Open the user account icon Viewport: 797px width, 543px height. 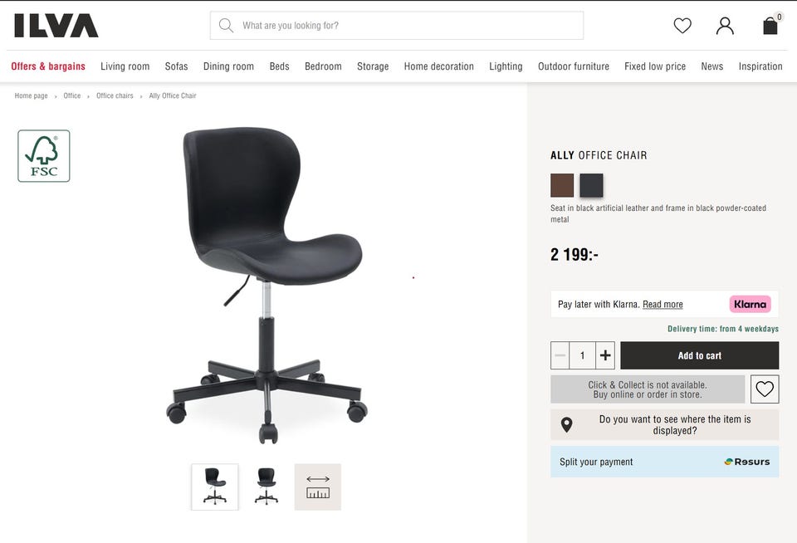point(725,26)
